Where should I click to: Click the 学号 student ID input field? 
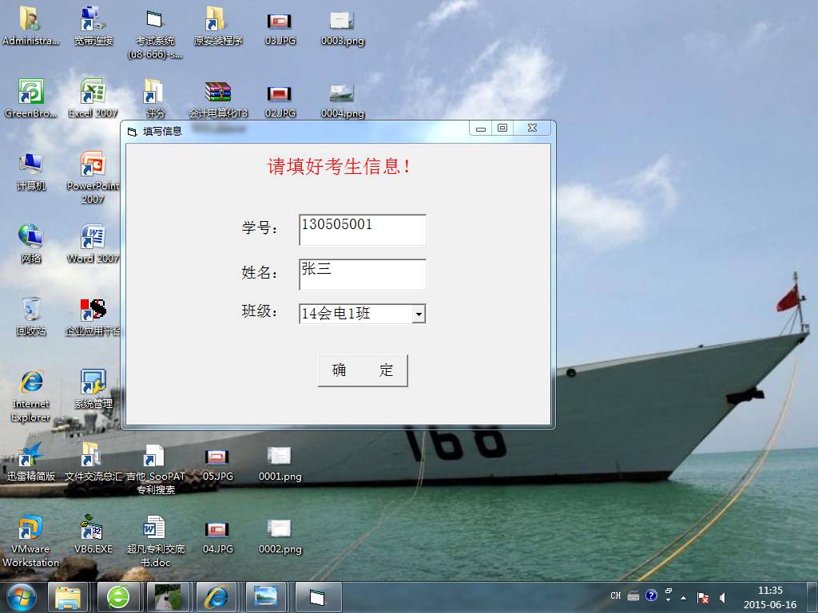pyautogui.click(x=362, y=230)
